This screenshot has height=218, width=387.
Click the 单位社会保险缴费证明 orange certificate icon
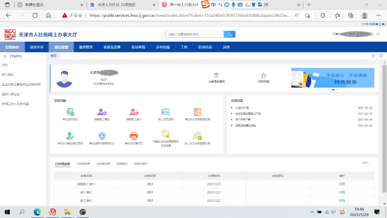[198, 112]
